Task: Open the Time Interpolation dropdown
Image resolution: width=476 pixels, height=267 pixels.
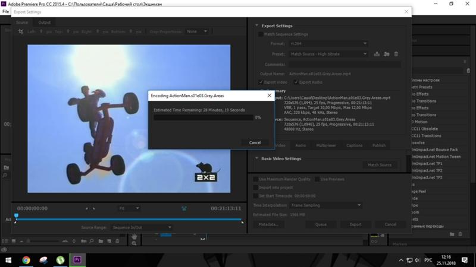Action: (325, 205)
